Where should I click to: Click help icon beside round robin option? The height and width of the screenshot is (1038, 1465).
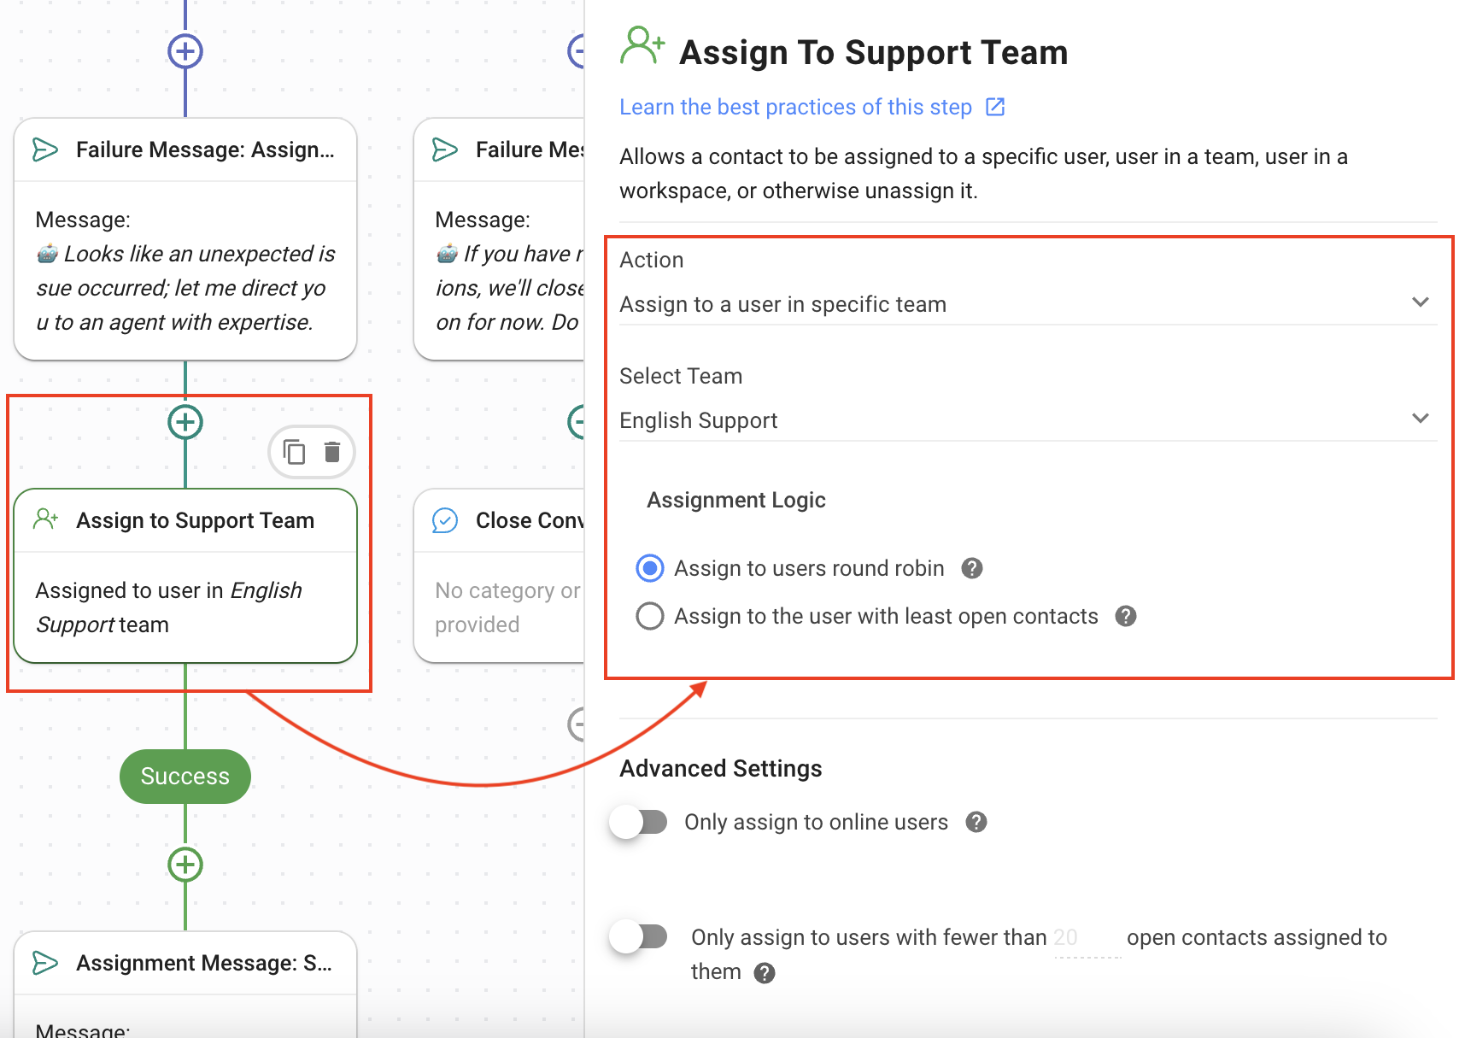tap(971, 568)
